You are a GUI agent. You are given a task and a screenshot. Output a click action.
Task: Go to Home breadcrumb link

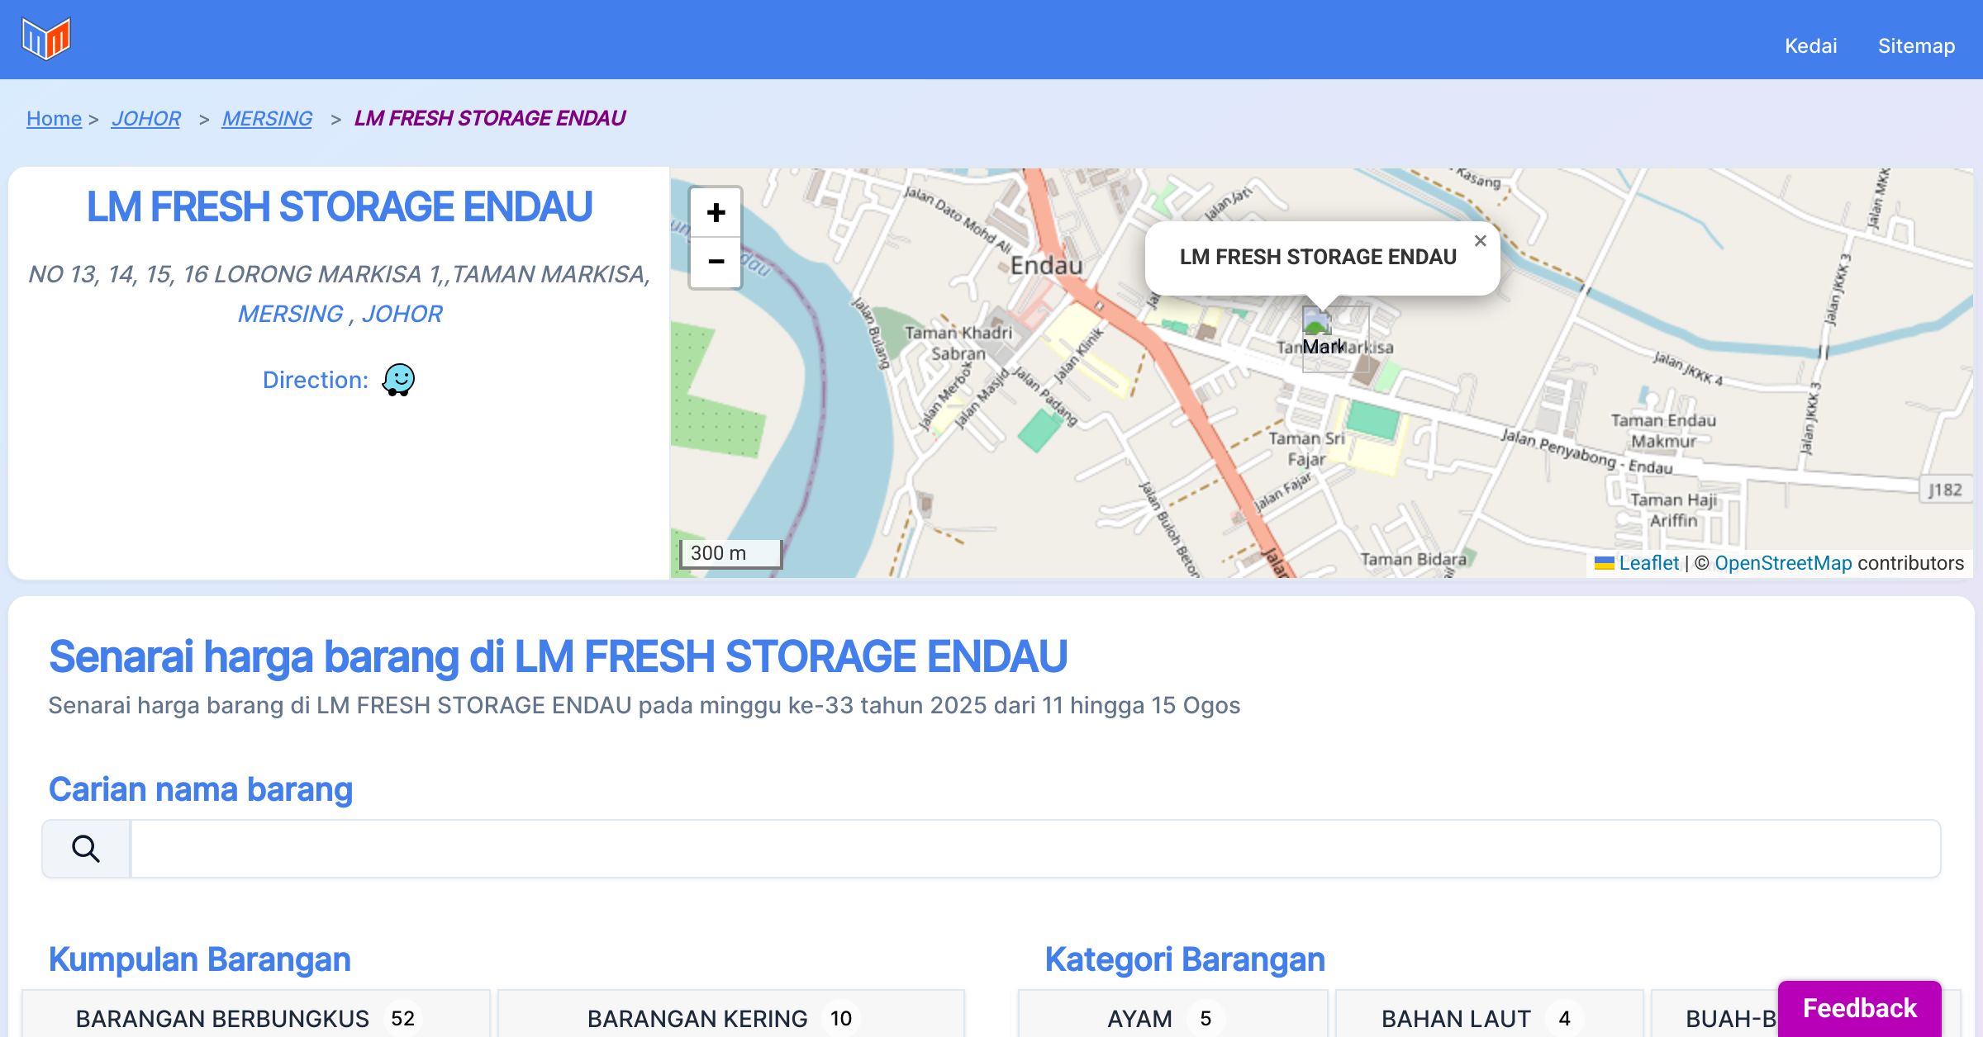click(x=54, y=119)
